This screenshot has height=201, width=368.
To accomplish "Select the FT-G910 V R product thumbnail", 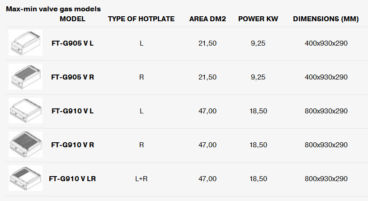I will 26,144.
